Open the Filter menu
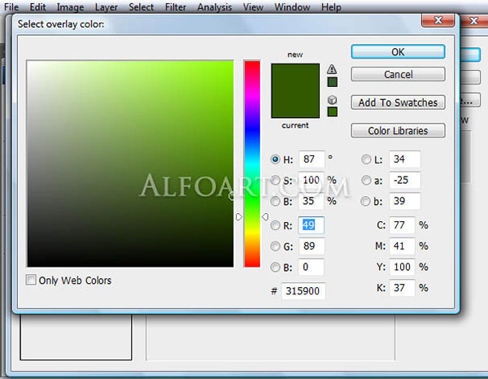This screenshot has height=379, width=488. click(x=175, y=7)
